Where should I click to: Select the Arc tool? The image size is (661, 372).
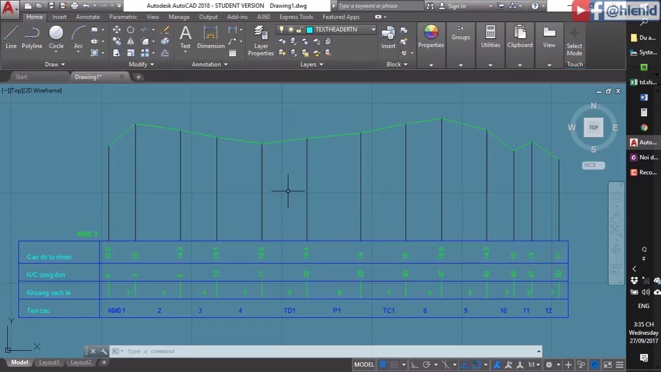tap(78, 37)
